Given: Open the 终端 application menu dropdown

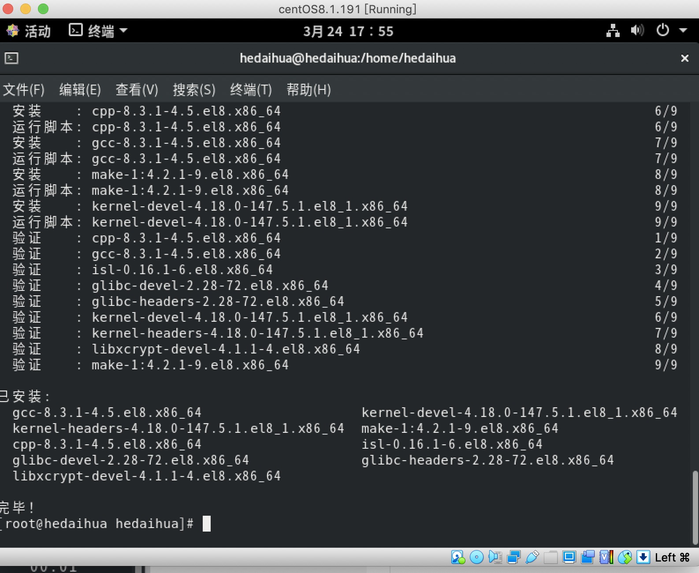Looking at the screenshot, I should [x=98, y=31].
